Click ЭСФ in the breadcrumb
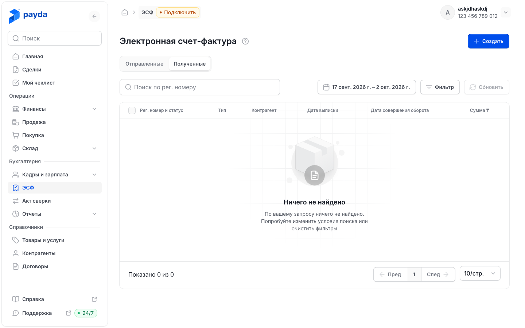The width and height of the screenshot is (525, 328). click(147, 12)
